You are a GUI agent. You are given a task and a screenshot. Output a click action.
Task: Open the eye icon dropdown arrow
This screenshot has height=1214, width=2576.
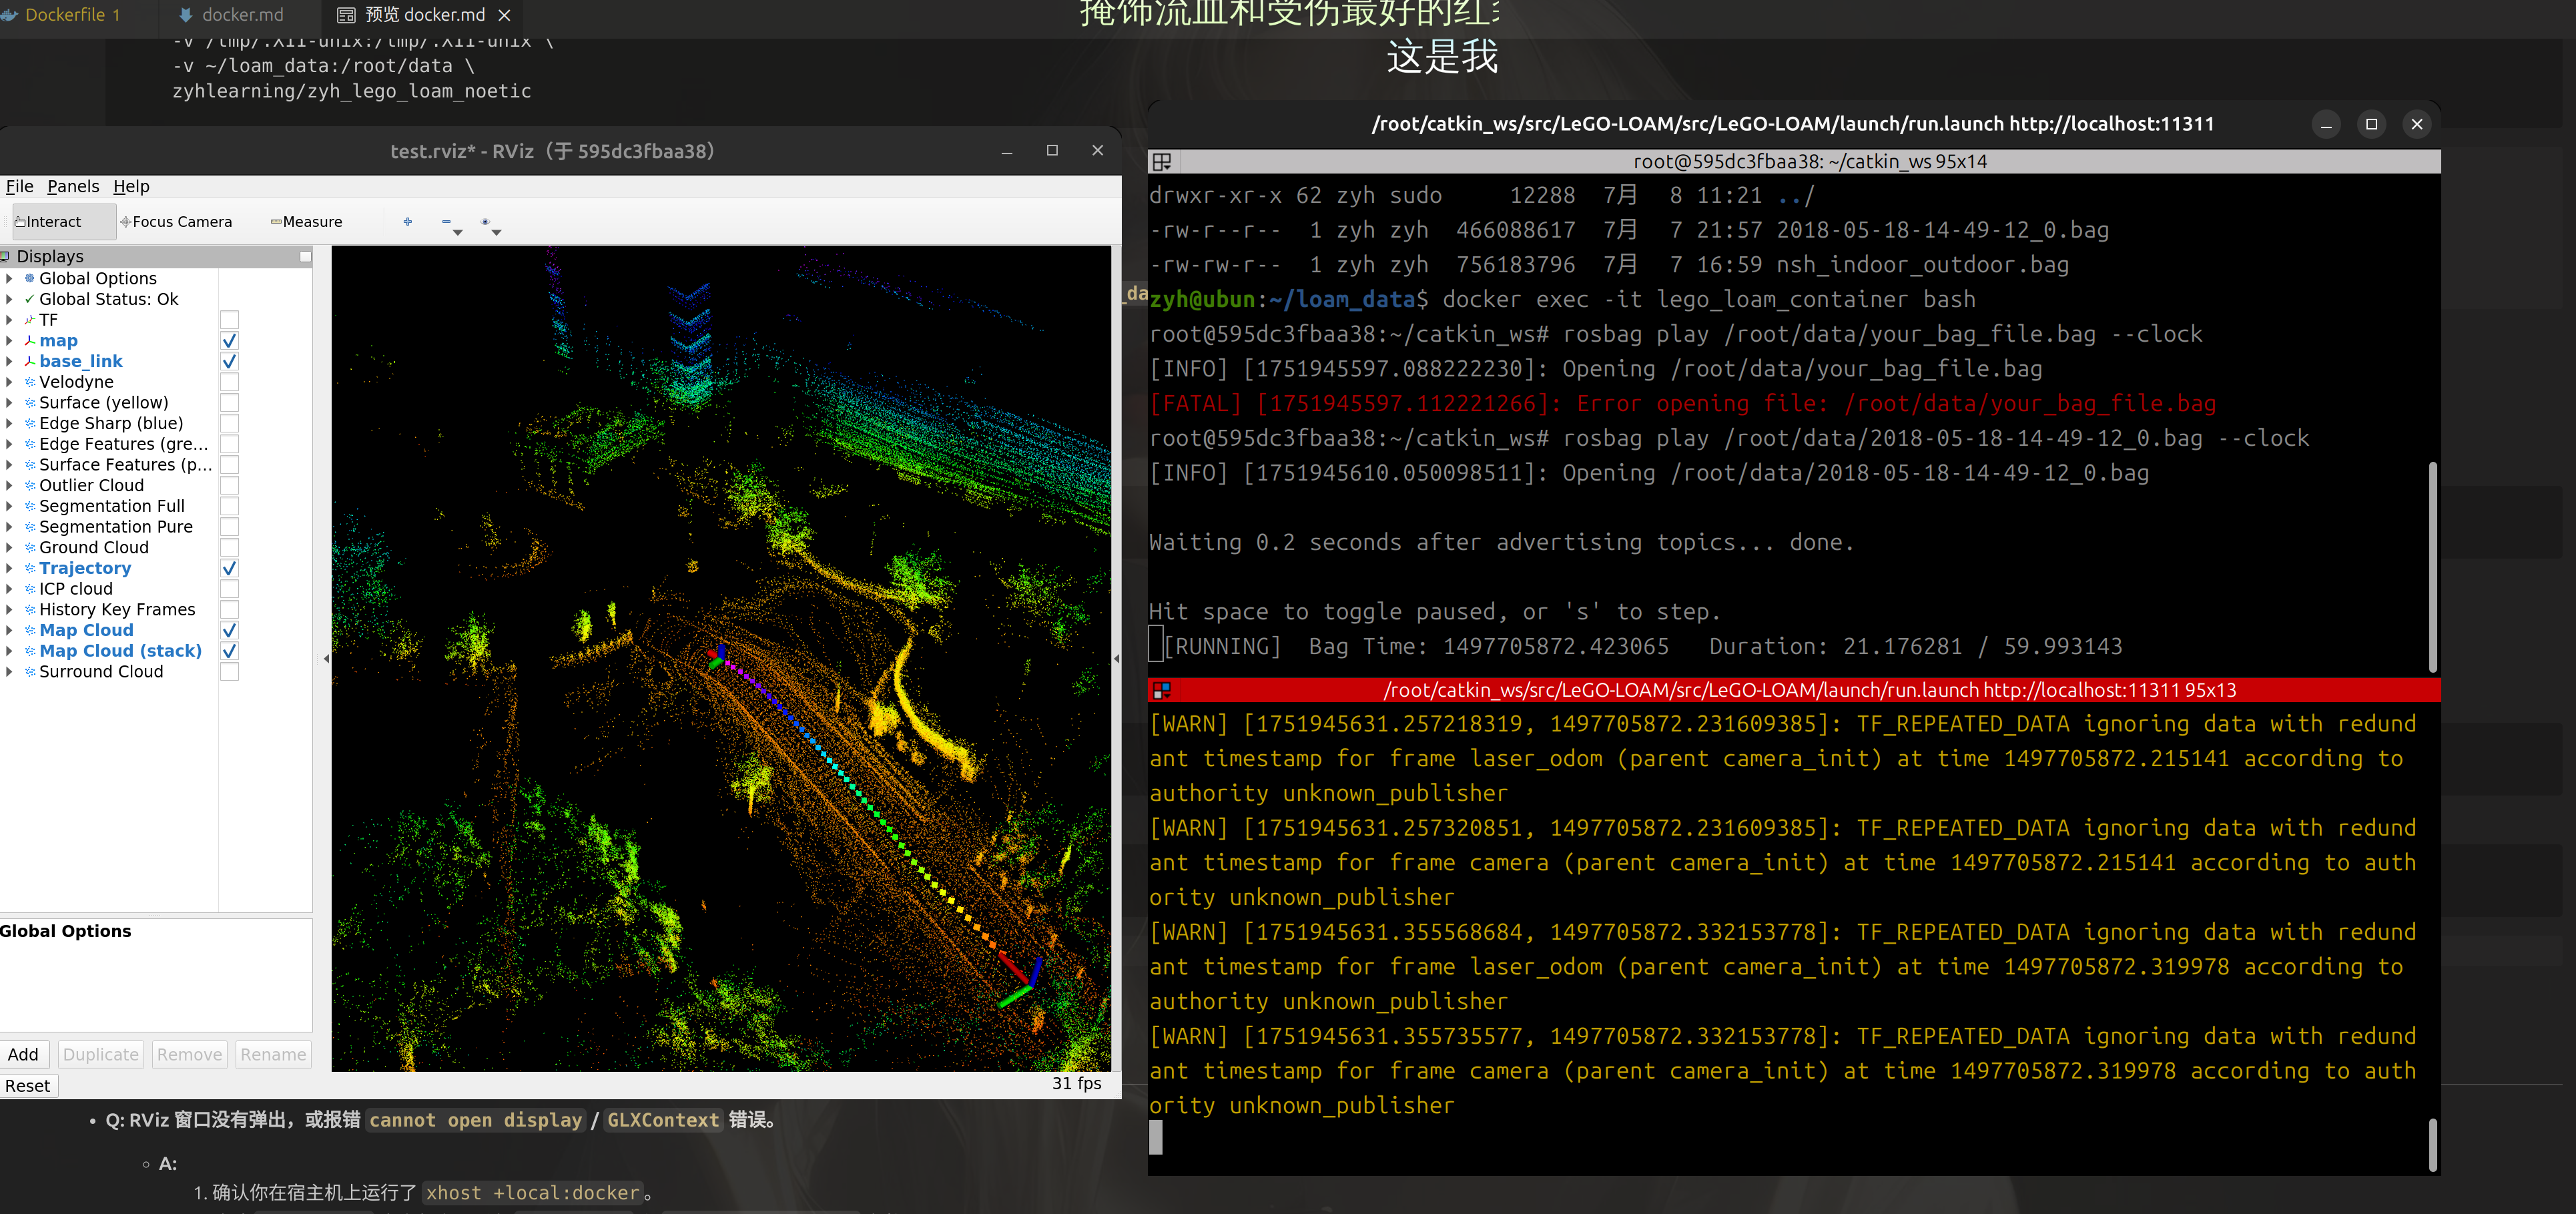pos(496,232)
